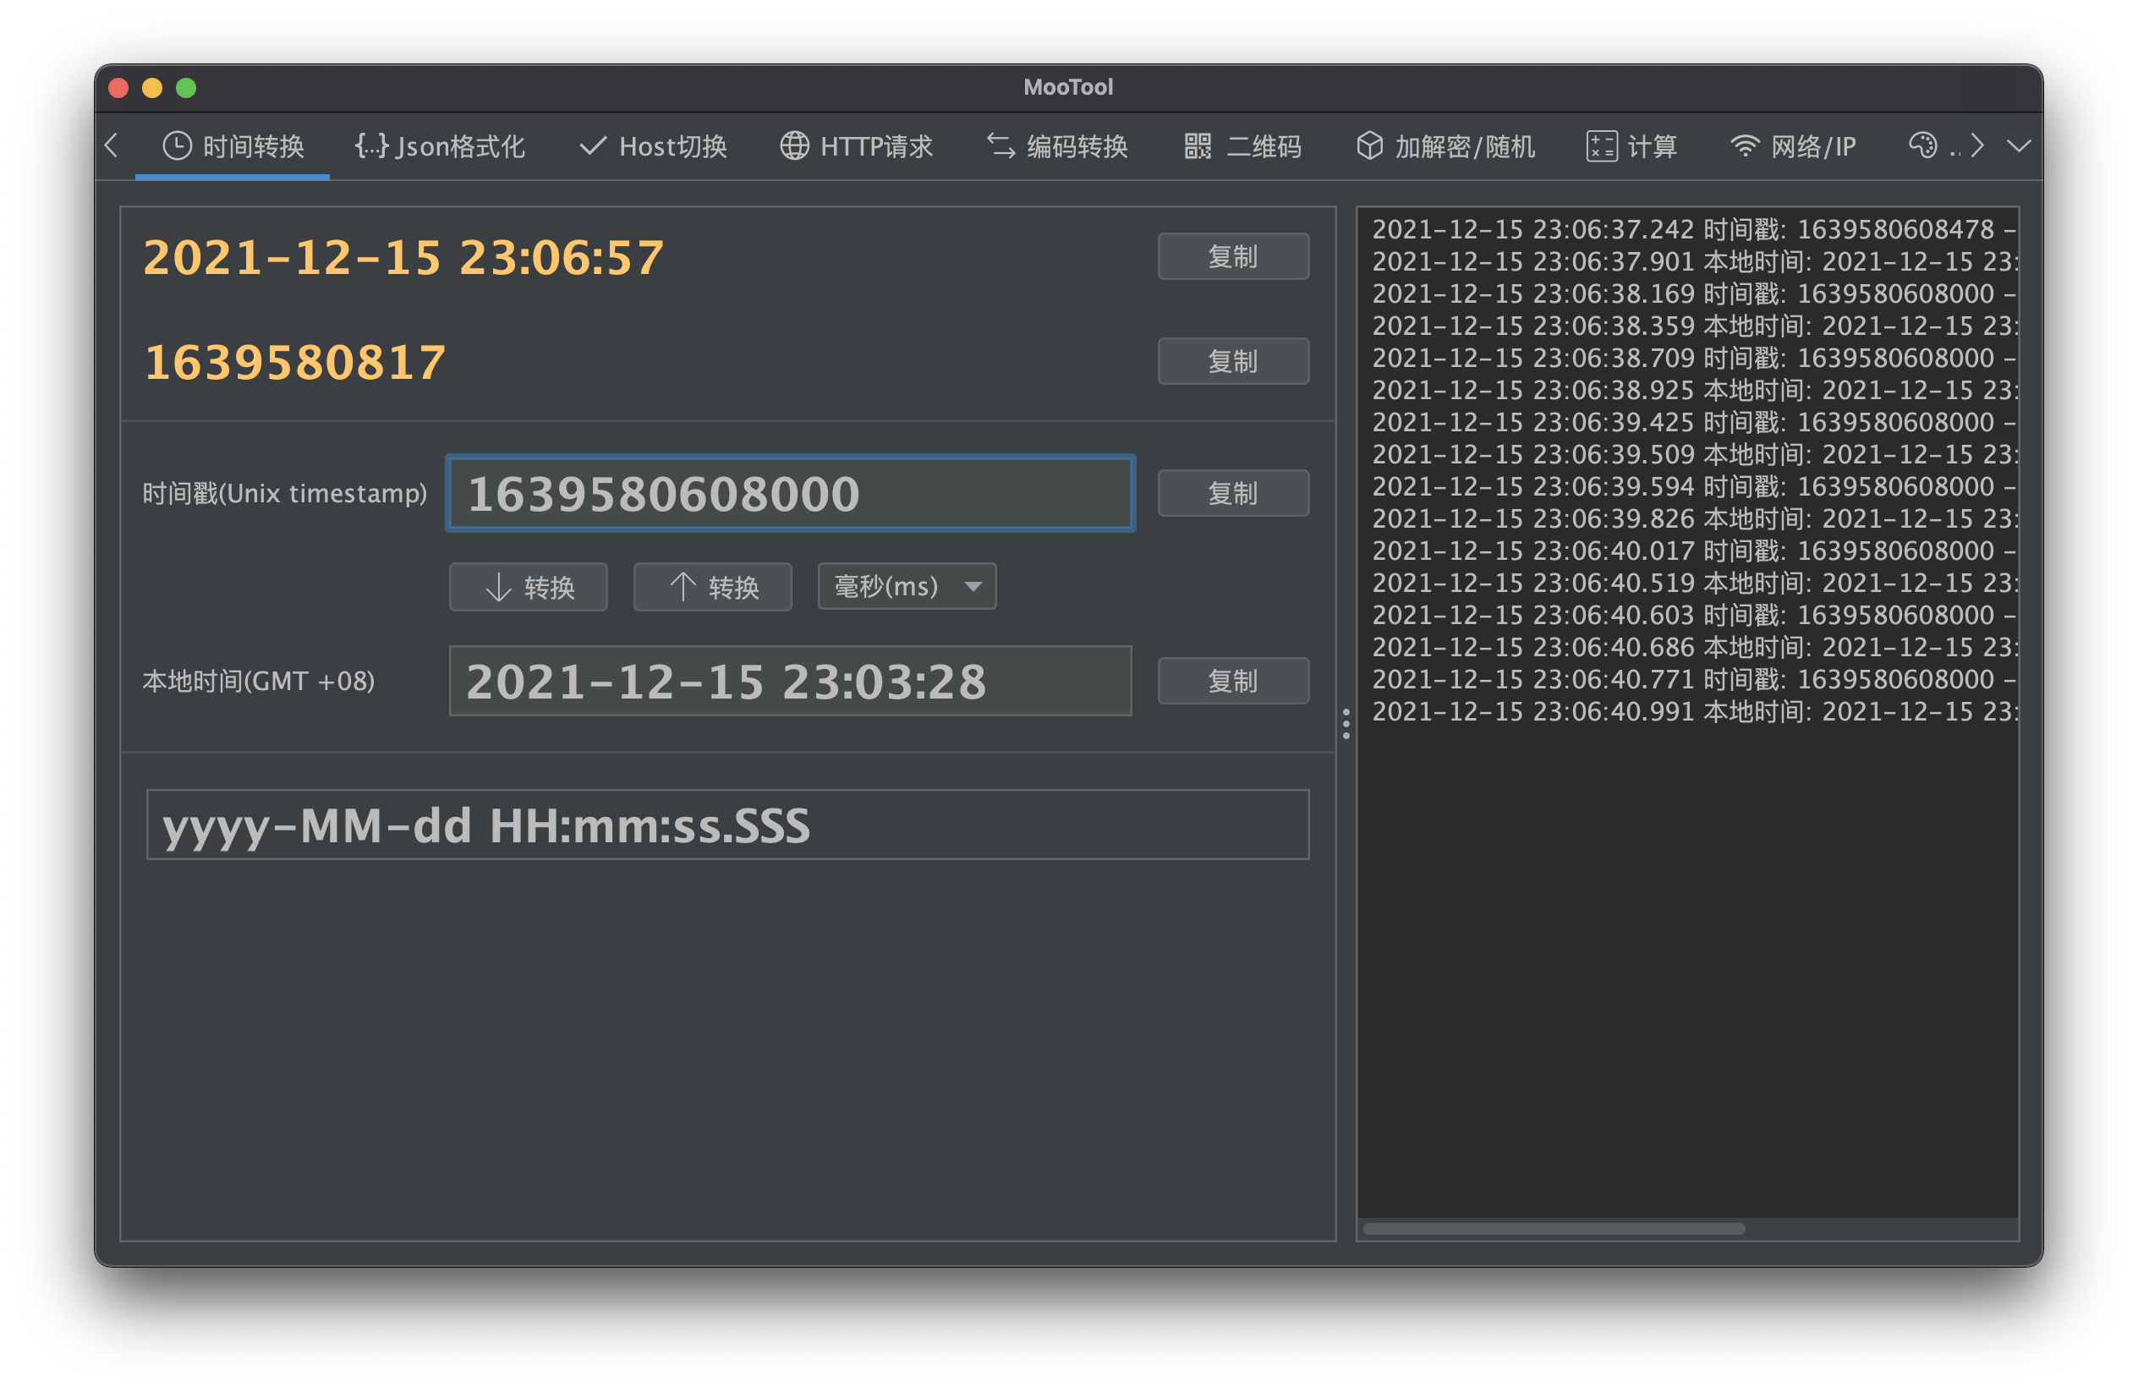Open the 毫秒(ms) unit dropdown
Image resolution: width=2138 pixels, height=1392 pixels.
(907, 586)
